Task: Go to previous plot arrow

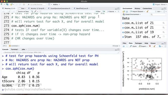Action: (x=124, y=46)
